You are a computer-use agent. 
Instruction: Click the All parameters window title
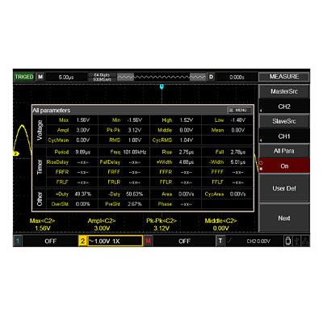pyautogui.click(x=52, y=111)
